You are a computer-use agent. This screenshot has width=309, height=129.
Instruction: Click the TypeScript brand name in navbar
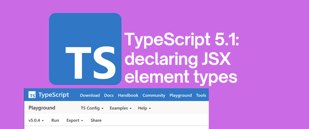54,95
